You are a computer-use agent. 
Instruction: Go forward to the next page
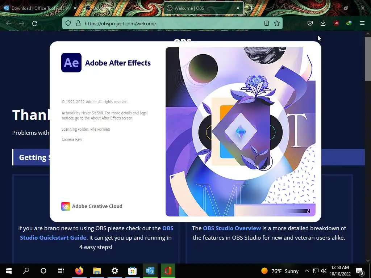point(21,24)
